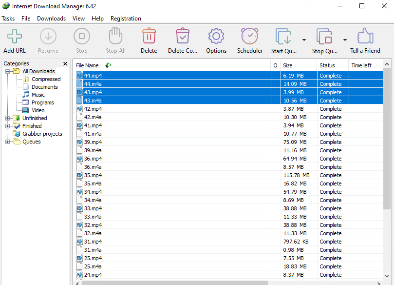Sort by the File Name column header
The image size is (394, 285).
[x=172, y=65]
